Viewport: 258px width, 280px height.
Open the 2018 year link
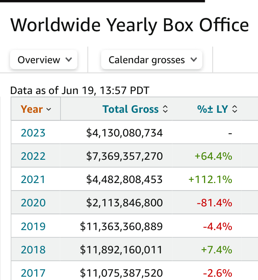[33, 250]
